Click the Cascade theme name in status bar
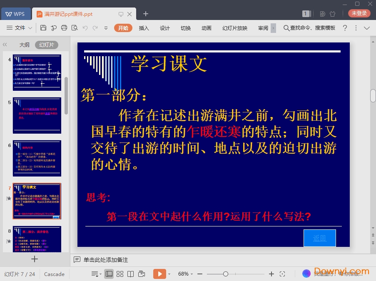 54,274
